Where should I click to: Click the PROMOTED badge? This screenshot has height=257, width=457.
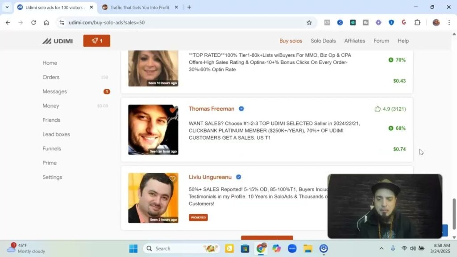click(x=198, y=217)
